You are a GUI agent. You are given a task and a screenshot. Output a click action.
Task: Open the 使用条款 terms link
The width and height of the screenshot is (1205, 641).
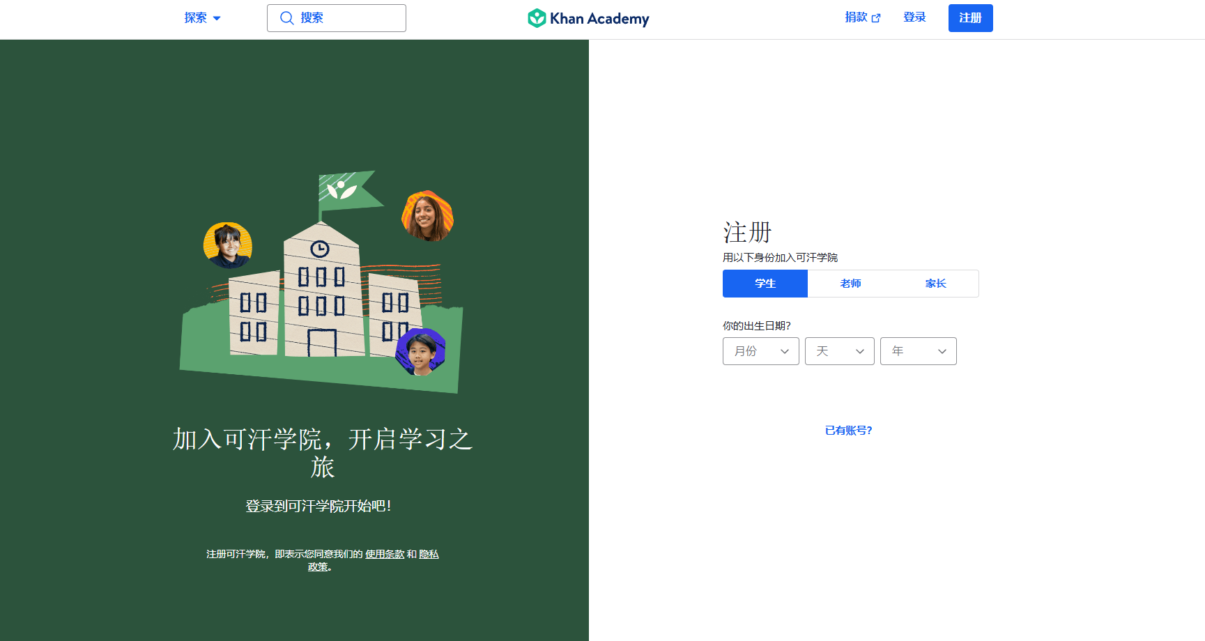coord(385,554)
